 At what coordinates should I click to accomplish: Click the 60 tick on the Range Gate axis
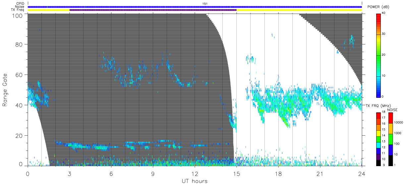(x=19, y=75)
